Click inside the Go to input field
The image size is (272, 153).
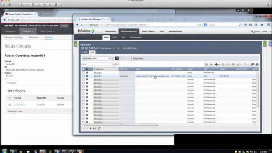(x=99, y=64)
